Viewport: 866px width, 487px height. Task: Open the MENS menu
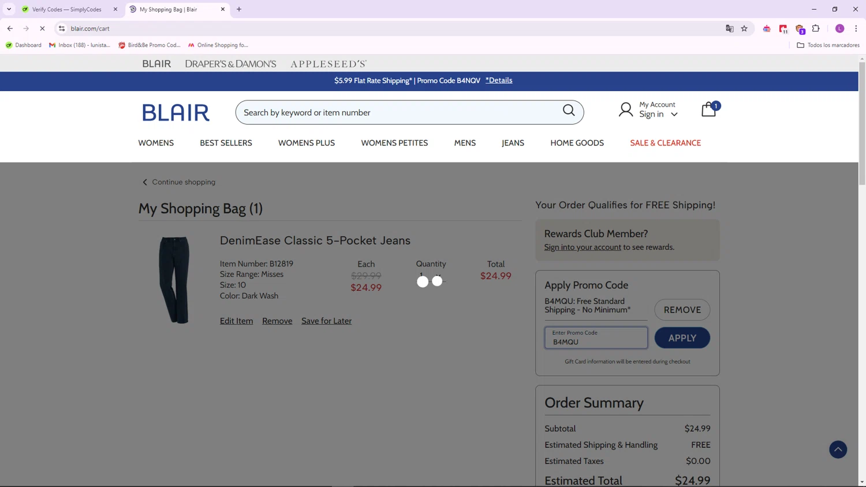click(x=465, y=143)
